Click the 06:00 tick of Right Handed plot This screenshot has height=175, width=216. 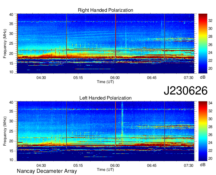click(115, 78)
